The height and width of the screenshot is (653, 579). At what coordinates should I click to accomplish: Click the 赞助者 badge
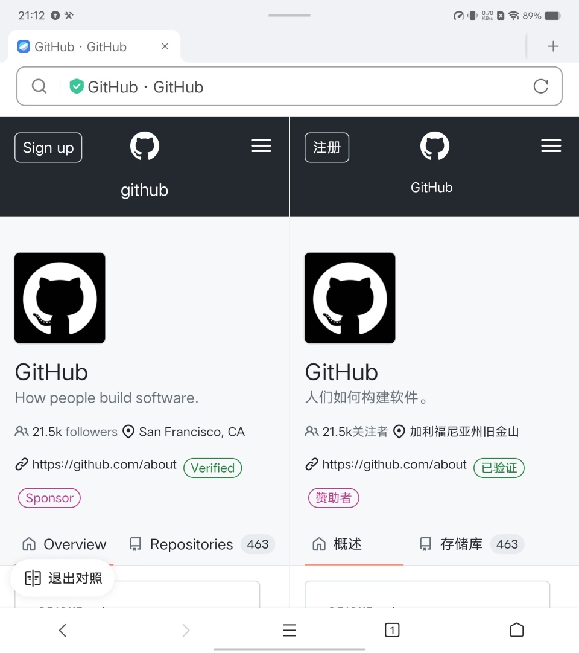[334, 498]
